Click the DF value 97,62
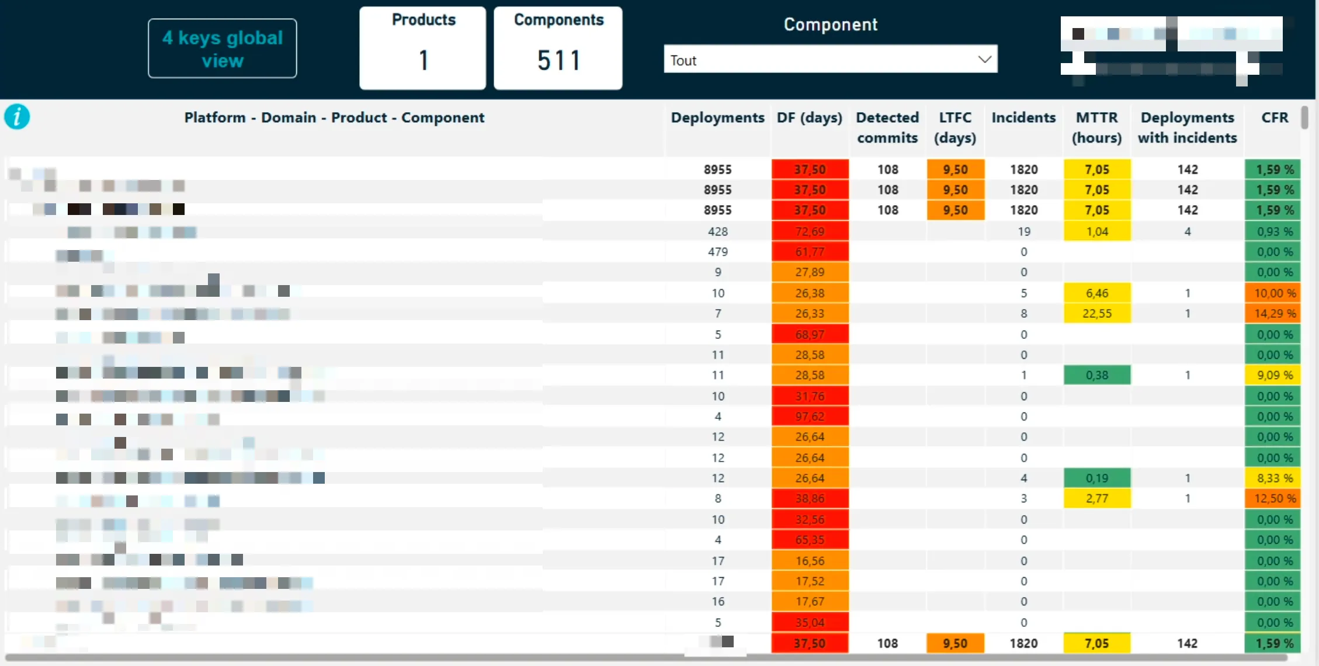Screen dimensions: 1319x666 coord(810,417)
